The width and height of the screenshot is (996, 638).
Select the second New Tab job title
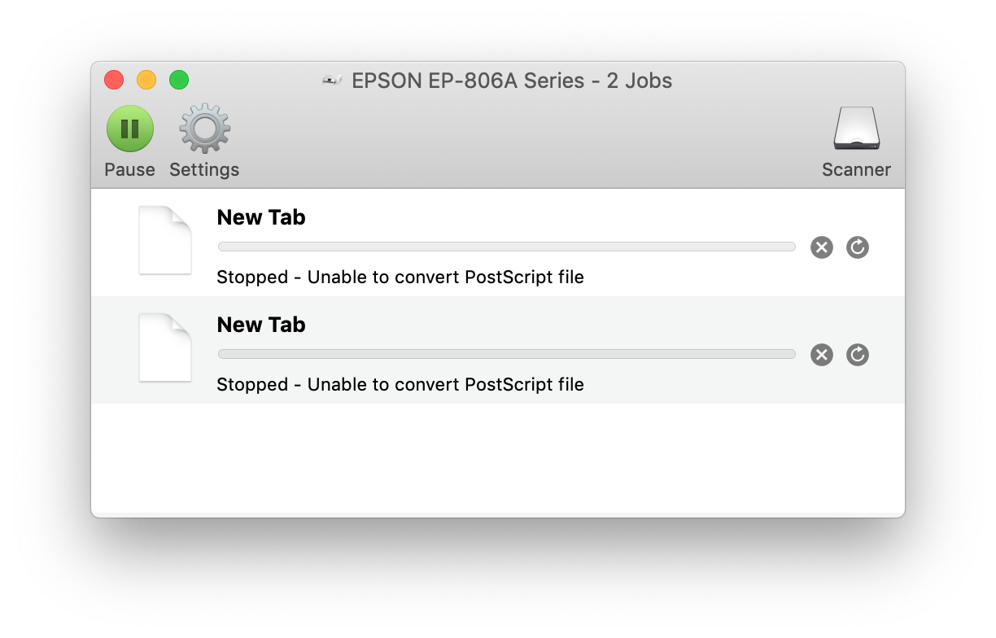coord(261,325)
